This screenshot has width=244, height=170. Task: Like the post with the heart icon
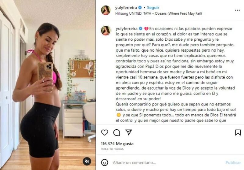105,133
